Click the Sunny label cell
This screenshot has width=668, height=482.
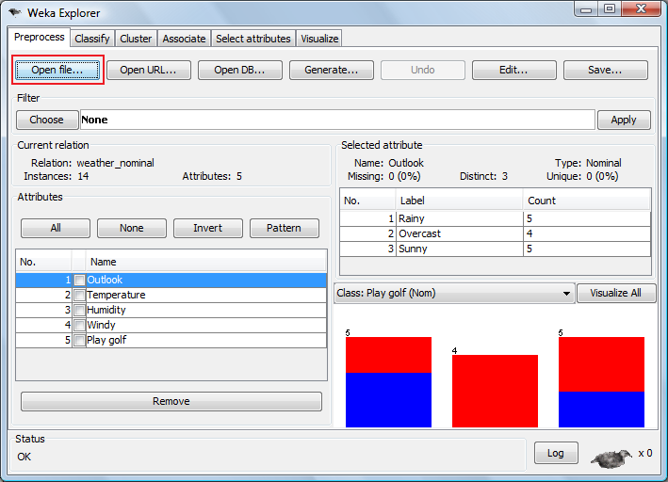tap(459, 249)
